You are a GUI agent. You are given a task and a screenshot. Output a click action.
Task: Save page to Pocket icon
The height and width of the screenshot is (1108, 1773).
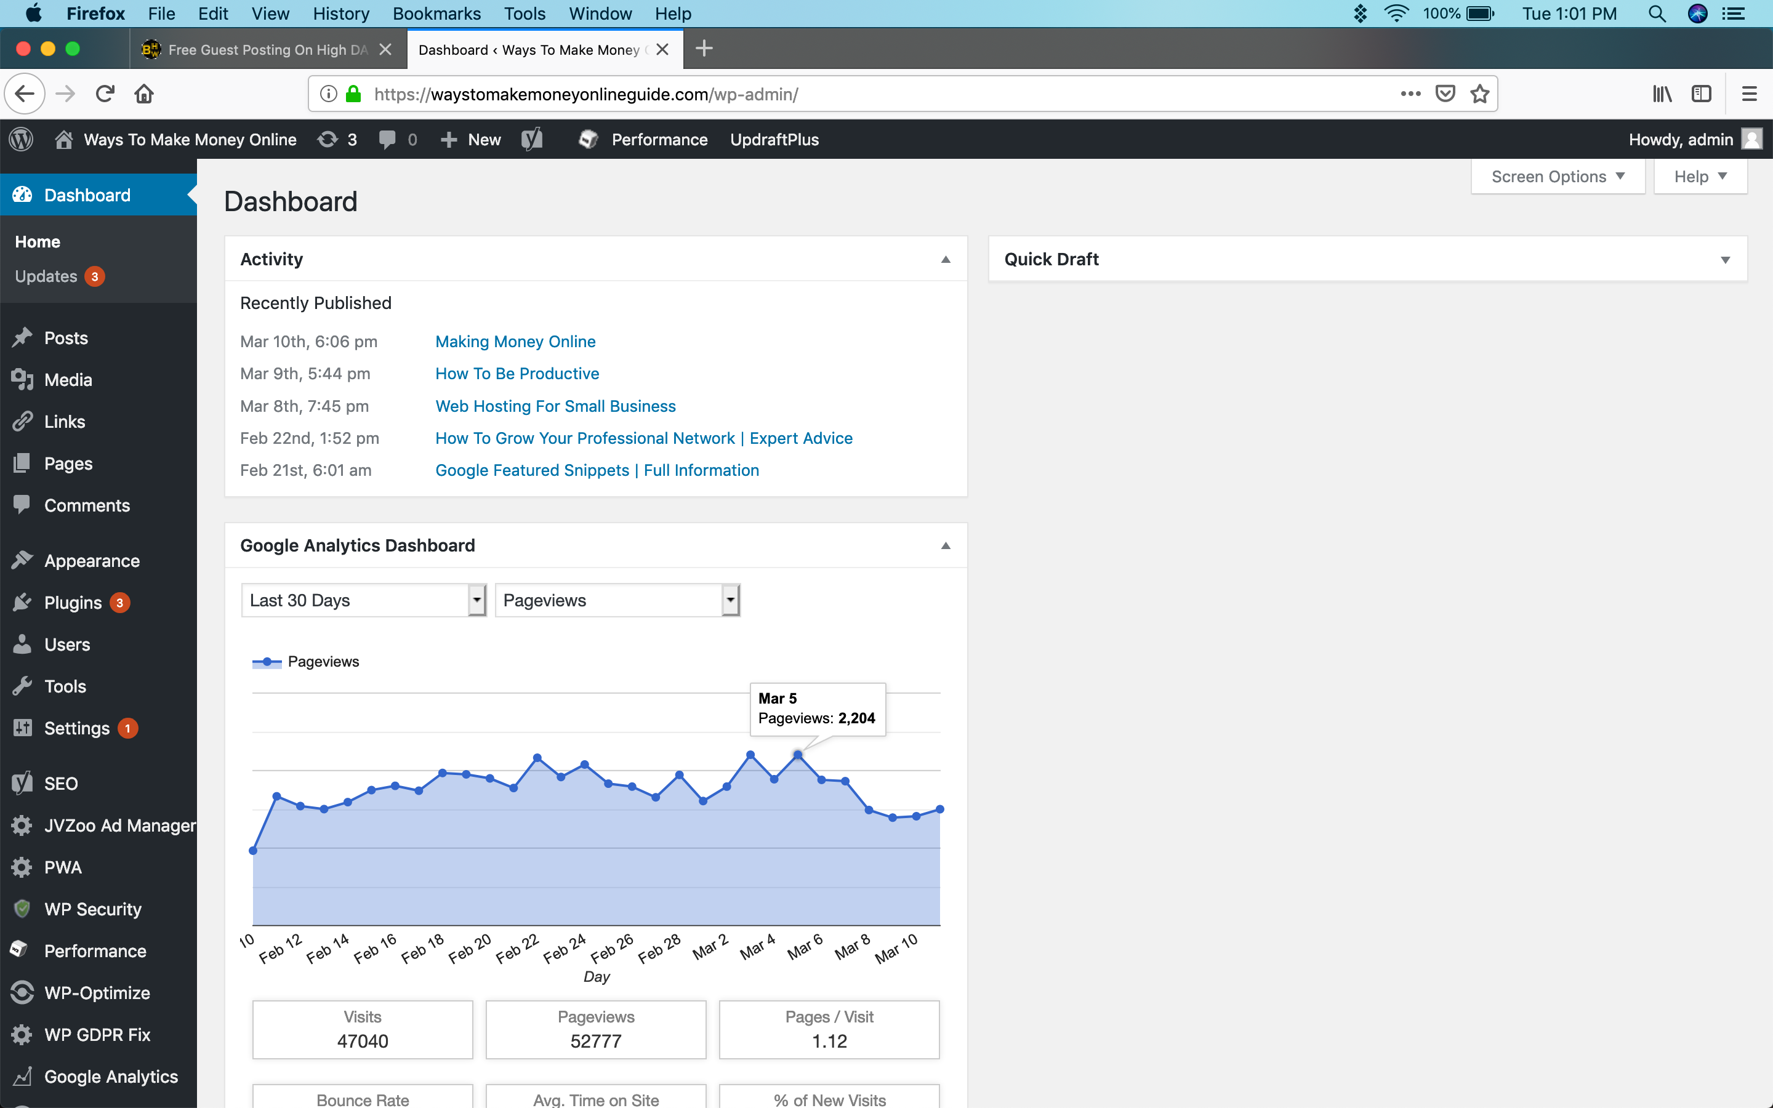(1445, 94)
